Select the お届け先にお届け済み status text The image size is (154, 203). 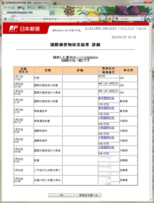point(47,180)
